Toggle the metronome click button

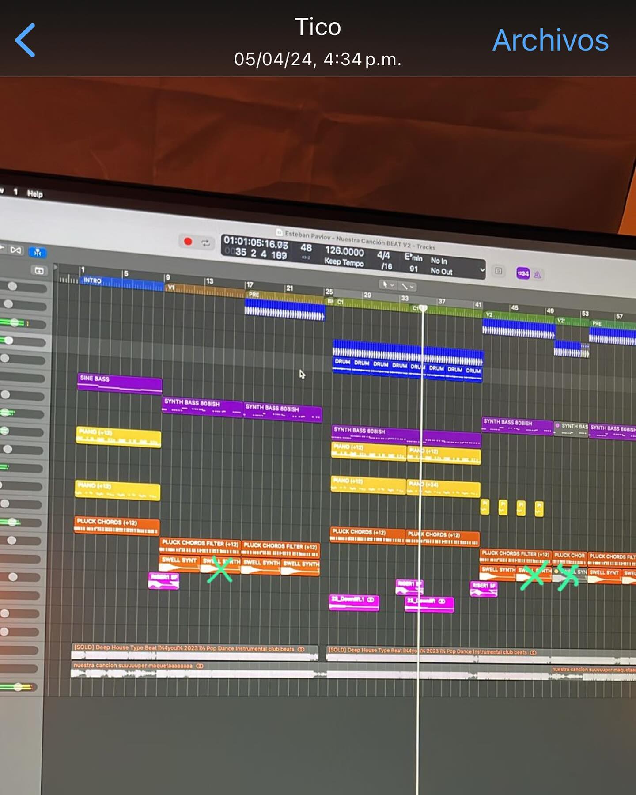tap(538, 275)
